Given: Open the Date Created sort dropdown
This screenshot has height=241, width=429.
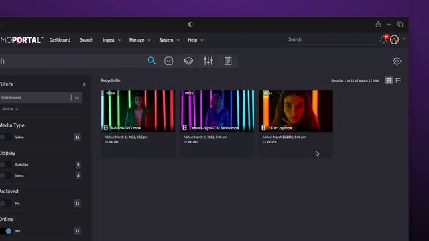Looking at the screenshot, I should (x=76, y=98).
